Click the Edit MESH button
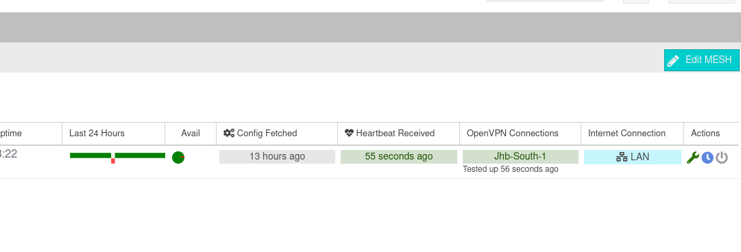 click(702, 60)
